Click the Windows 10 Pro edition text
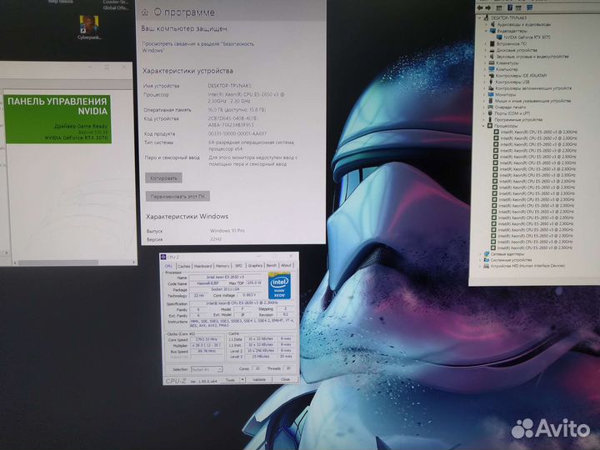Screen dimensions: 600x450 click(227, 231)
